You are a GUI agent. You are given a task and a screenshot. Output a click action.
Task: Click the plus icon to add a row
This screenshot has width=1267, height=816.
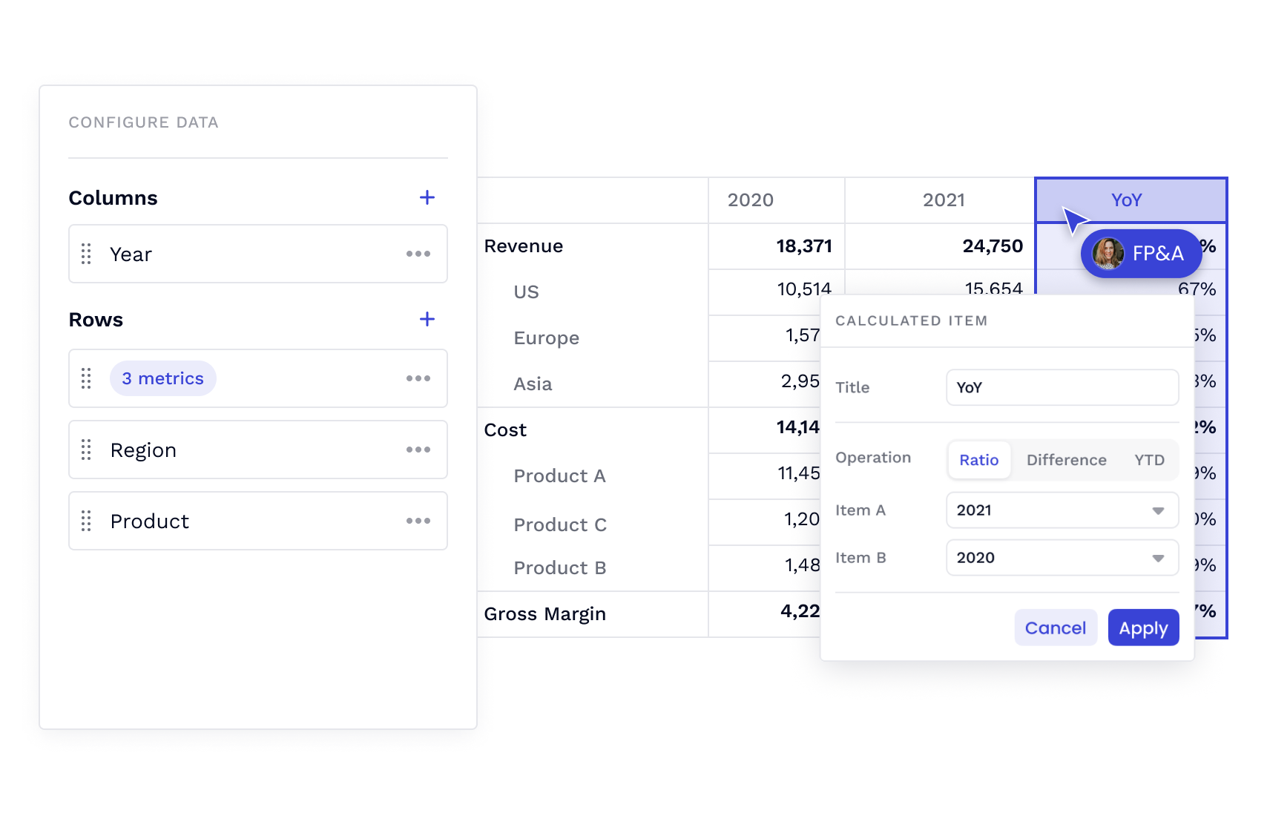[x=427, y=319]
